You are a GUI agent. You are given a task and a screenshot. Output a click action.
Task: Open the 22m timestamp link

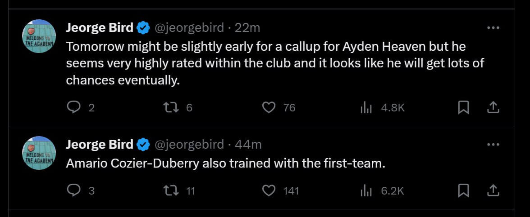pyautogui.click(x=248, y=28)
